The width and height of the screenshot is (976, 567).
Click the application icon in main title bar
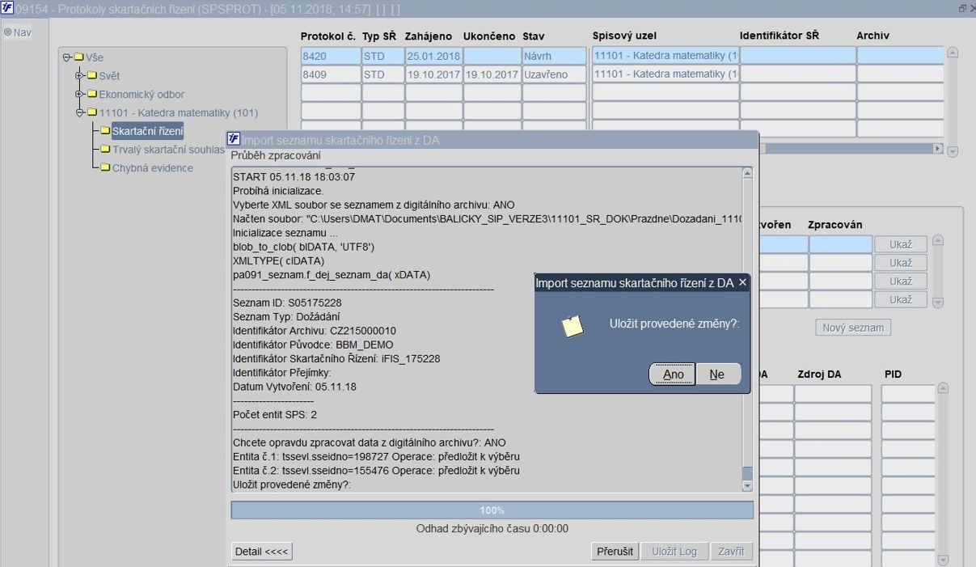click(x=7, y=8)
